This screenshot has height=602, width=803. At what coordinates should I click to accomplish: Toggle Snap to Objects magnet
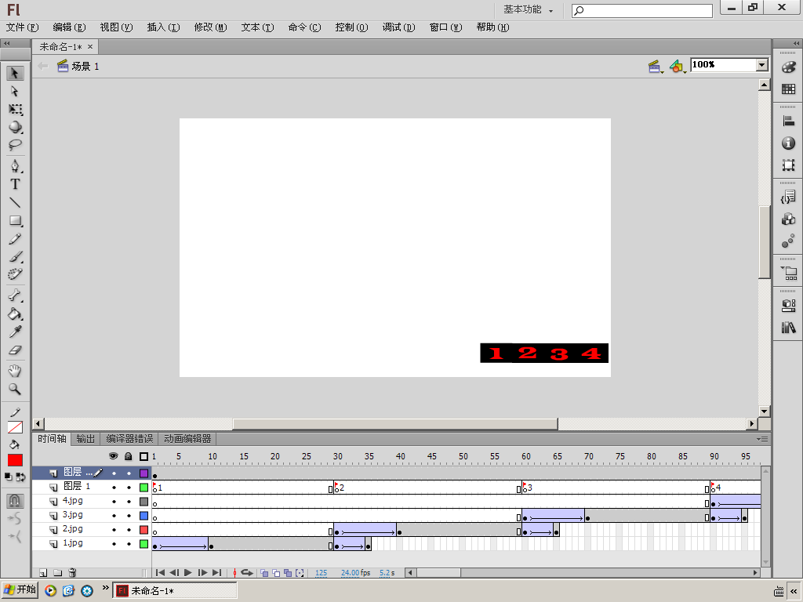[x=15, y=500]
